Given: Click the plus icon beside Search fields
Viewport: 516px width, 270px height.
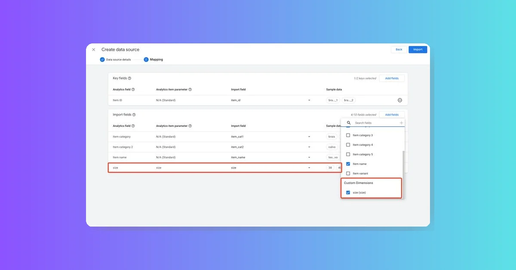Looking at the screenshot, I should (x=401, y=123).
